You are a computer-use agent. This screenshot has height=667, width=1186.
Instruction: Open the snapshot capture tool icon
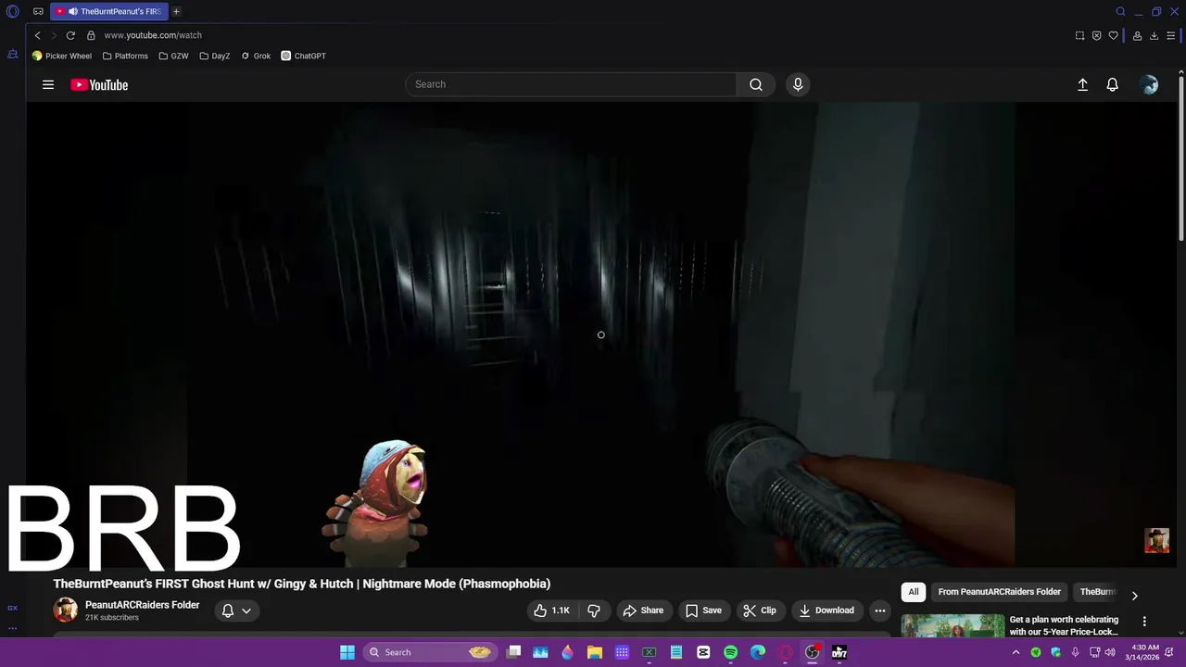click(x=1079, y=35)
